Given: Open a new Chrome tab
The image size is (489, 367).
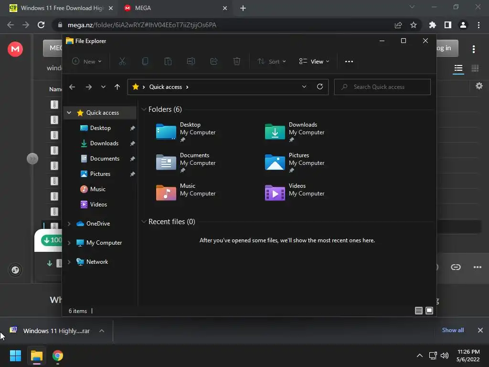Looking at the screenshot, I should pyautogui.click(x=243, y=9).
